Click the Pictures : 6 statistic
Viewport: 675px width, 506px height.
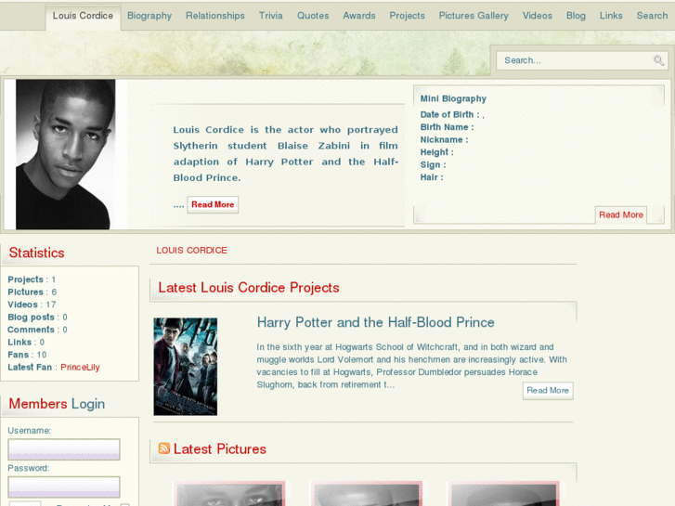pos(32,292)
